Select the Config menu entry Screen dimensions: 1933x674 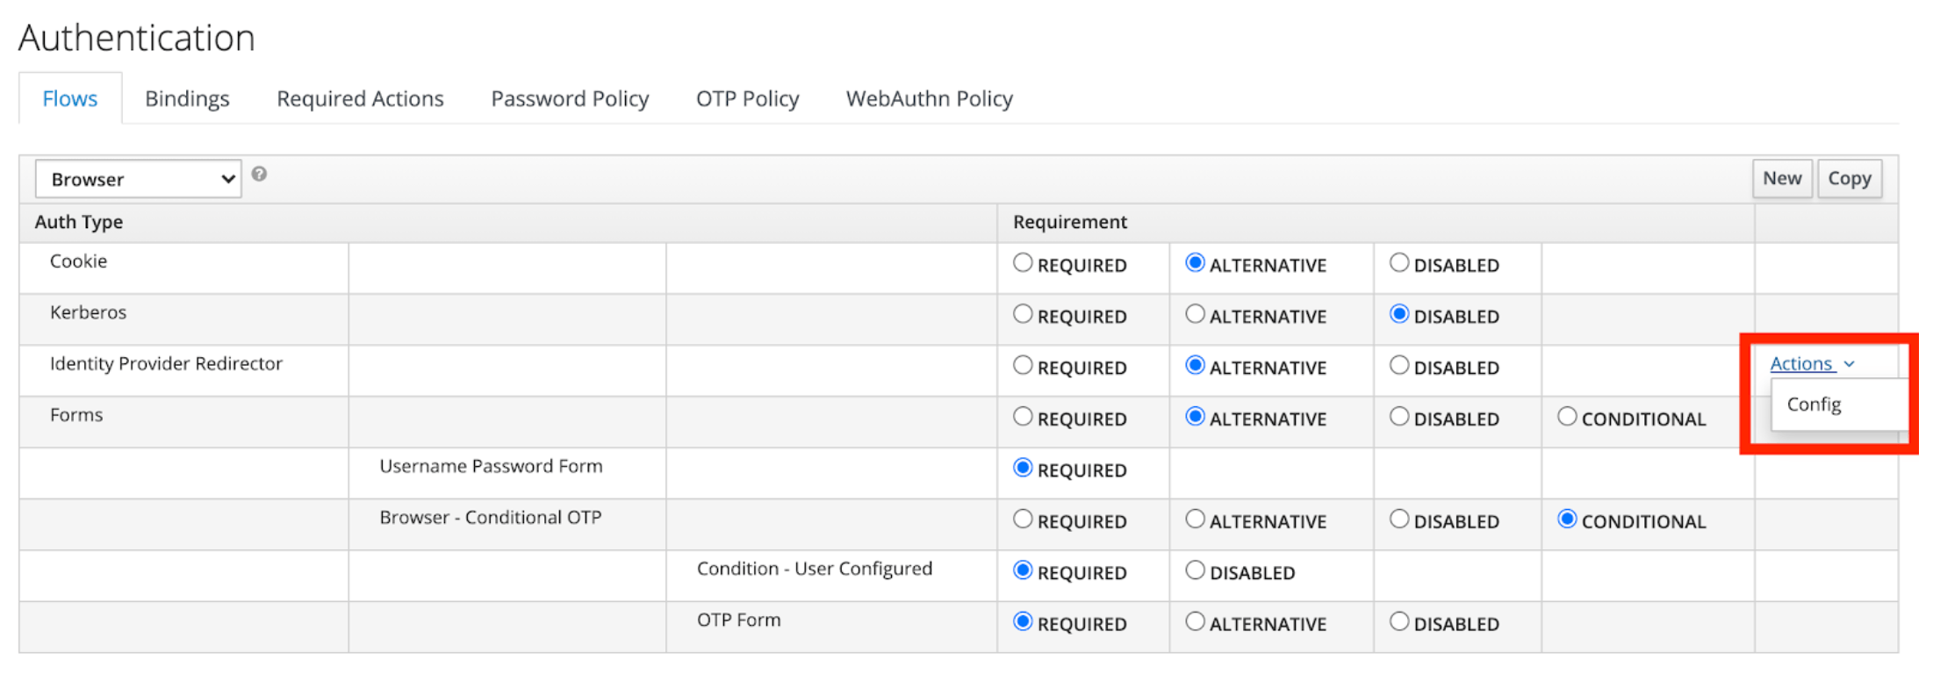coord(1814,404)
